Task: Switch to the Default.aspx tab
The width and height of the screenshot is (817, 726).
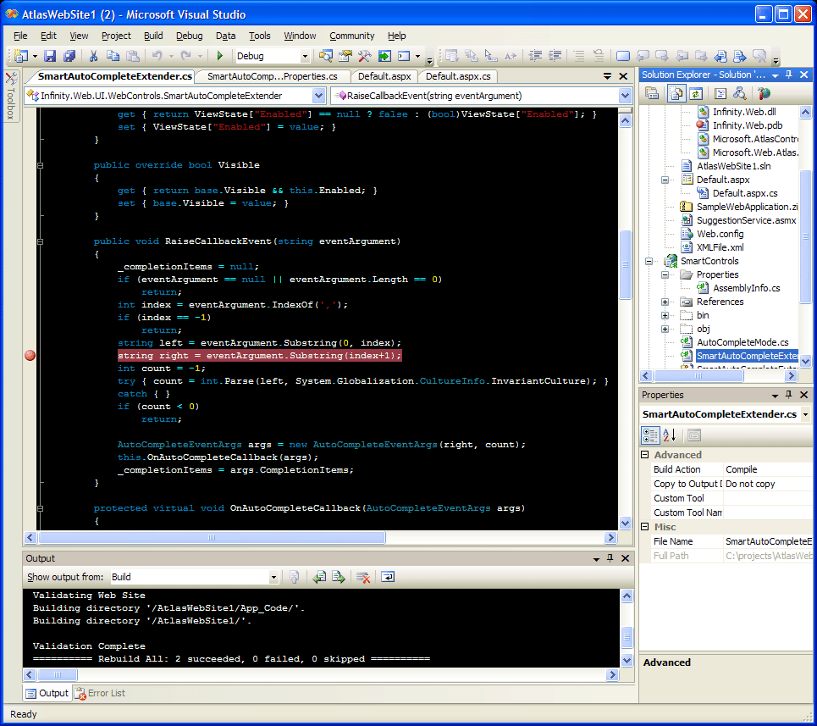Action: pyautogui.click(x=384, y=76)
